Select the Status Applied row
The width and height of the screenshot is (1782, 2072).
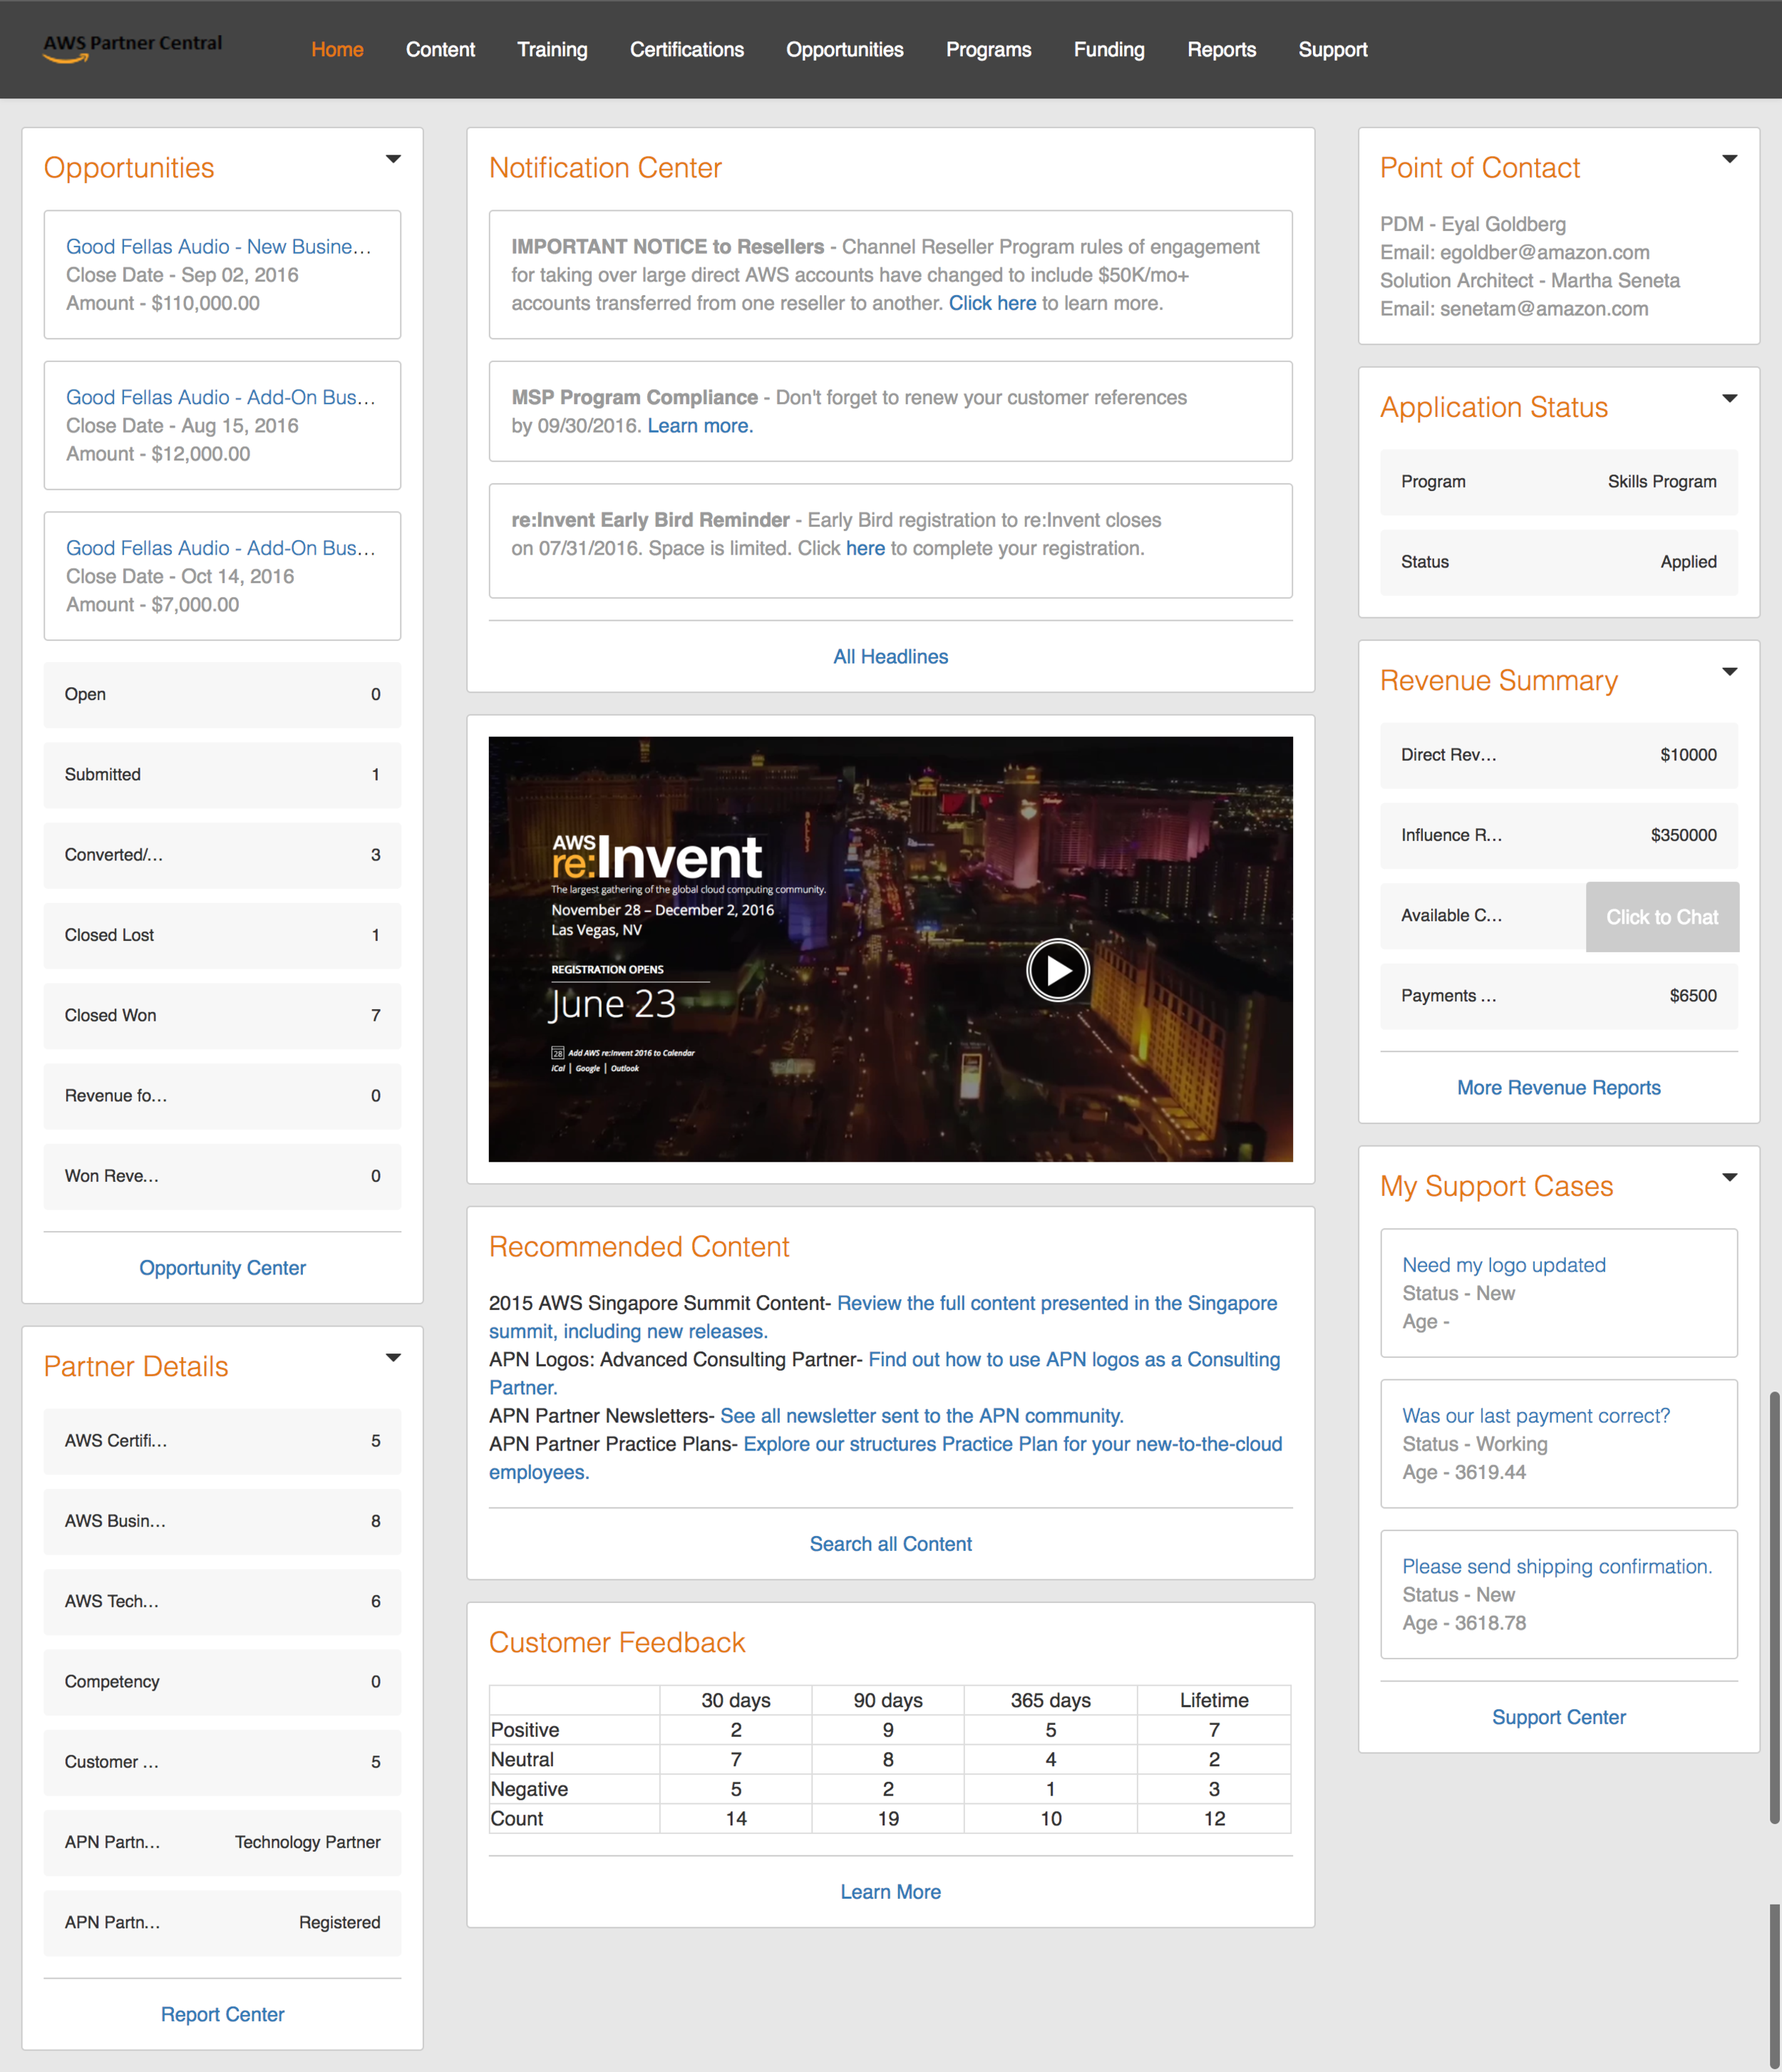pos(1558,562)
